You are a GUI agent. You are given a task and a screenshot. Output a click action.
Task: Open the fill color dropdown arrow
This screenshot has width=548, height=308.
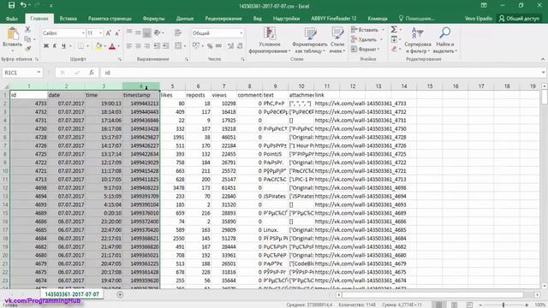point(104,46)
